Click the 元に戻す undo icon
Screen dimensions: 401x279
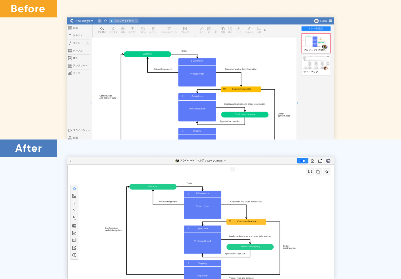[102, 30]
